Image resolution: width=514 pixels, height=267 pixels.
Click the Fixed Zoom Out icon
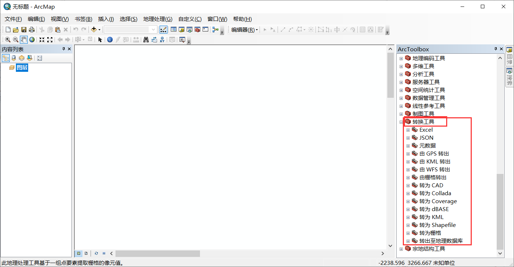[x=50, y=40]
